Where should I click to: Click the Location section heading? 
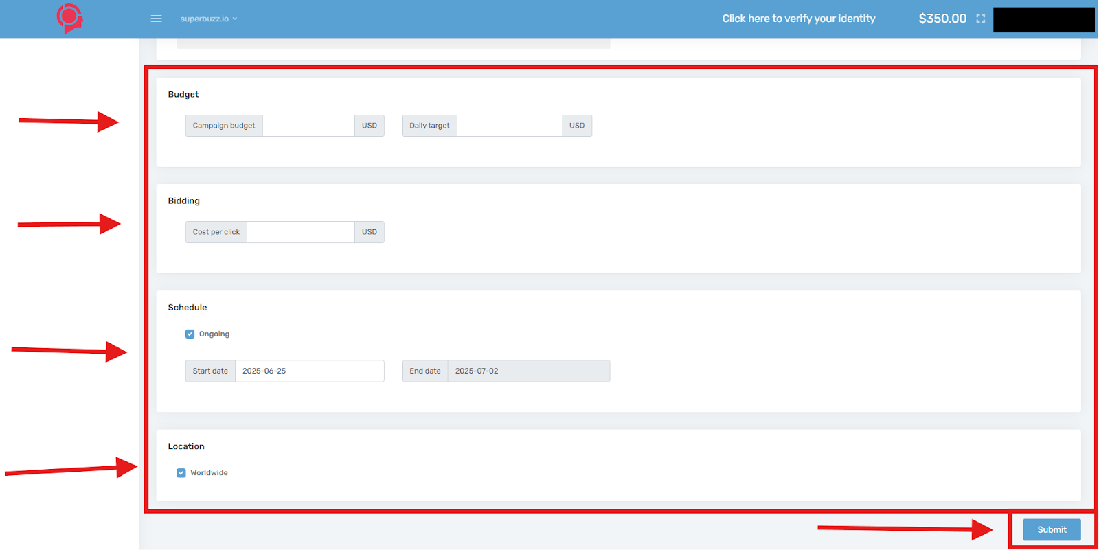coord(186,446)
